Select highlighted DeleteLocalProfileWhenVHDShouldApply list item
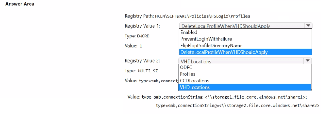Screen dimensions: 321x114 pyautogui.click(x=245, y=52)
